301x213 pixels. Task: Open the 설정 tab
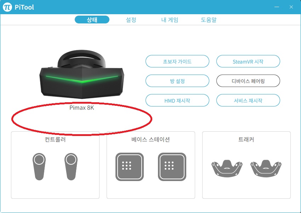point(131,20)
